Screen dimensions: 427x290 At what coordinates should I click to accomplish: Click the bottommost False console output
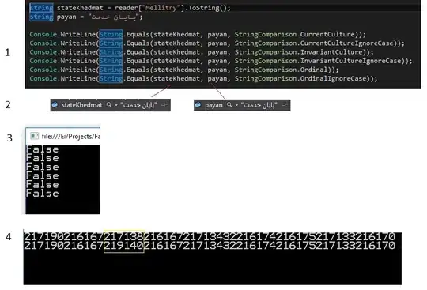point(43,194)
